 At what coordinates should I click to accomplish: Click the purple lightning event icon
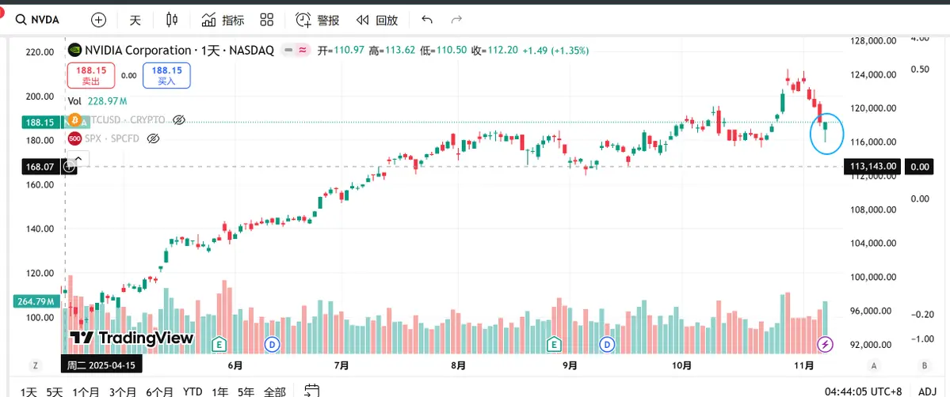(x=825, y=345)
